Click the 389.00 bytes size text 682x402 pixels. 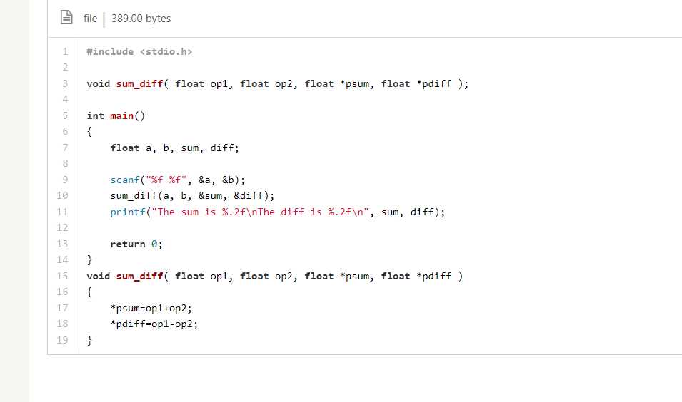tap(141, 19)
